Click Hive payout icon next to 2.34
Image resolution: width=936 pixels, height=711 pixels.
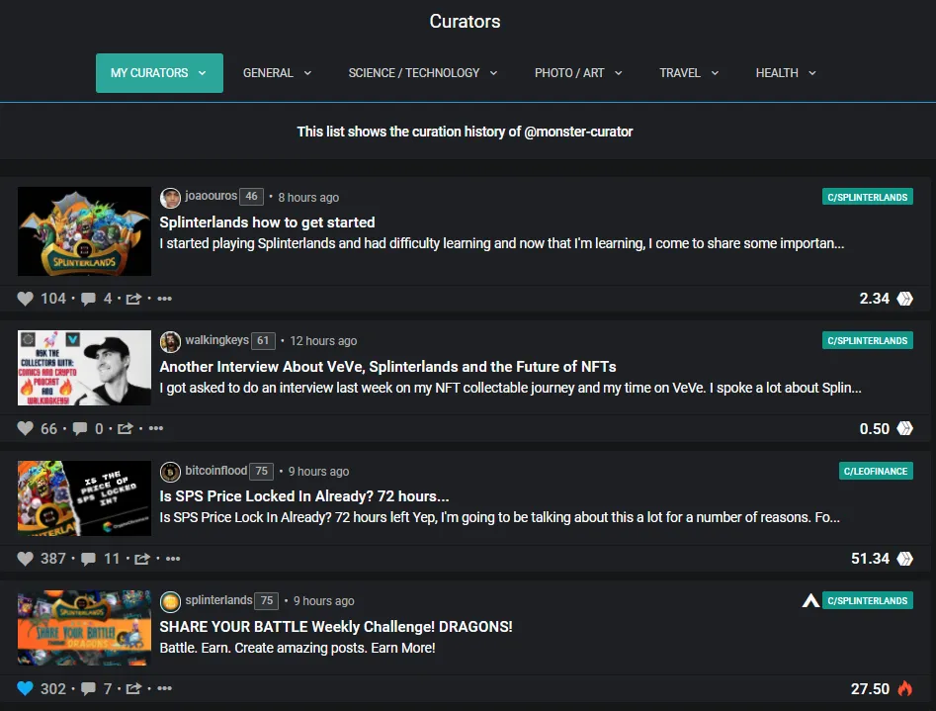905,298
